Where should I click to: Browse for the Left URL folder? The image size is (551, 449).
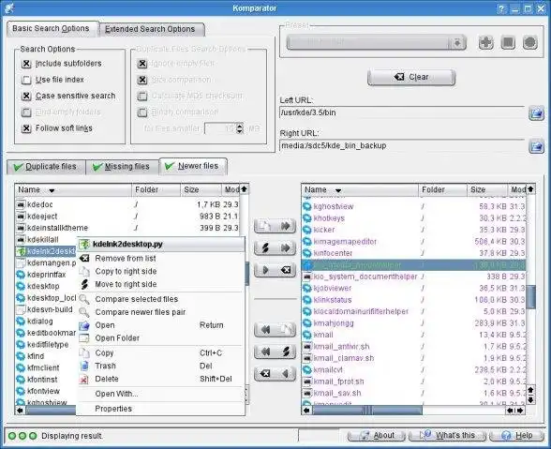click(536, 113)
